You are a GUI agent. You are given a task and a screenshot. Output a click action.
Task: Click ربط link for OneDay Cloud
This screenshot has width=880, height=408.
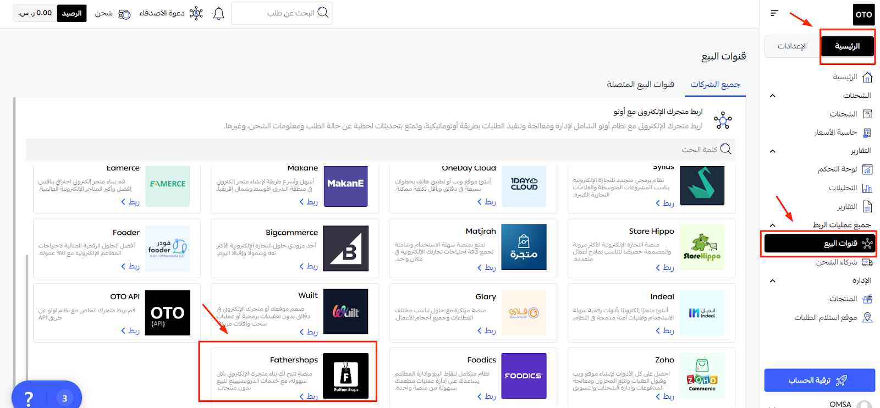point(487,202)
